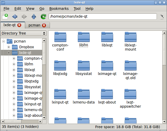The width and height of the screenshot is (167, 131).
Task: Close the pcman tab
Action: [x=44, y=25]
